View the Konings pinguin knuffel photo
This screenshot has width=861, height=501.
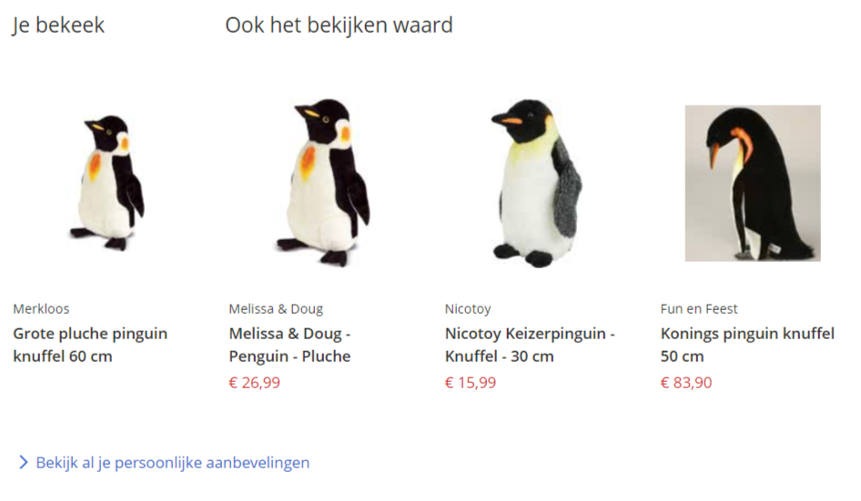(753, 184)
